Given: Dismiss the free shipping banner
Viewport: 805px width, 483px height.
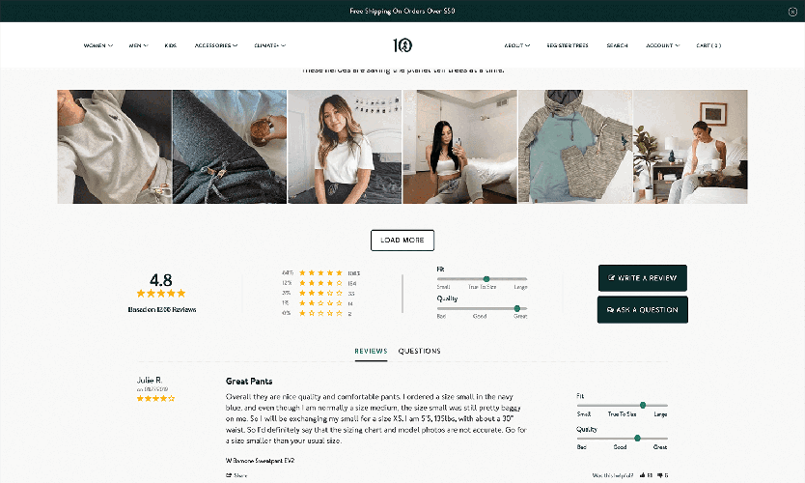Looking at the screenshot, I should click(792, 12).
